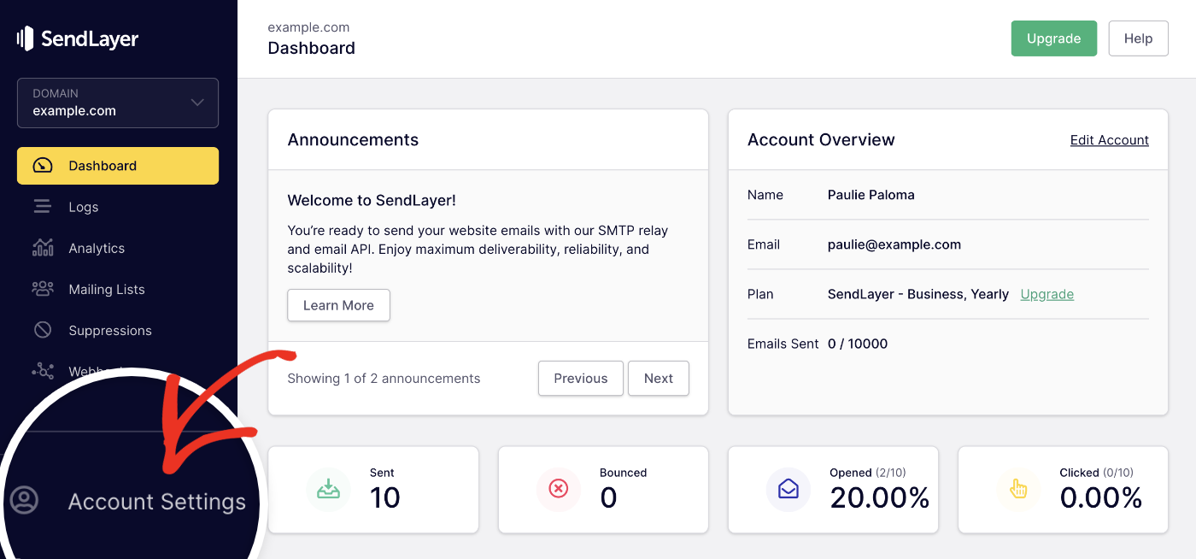Click Learn More in Announcements
Viewport: 1196px width, 559px height.
[x=338, y=304]
